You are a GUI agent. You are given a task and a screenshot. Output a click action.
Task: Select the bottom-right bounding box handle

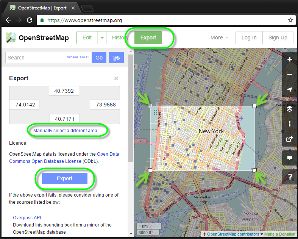click(254, 170)
